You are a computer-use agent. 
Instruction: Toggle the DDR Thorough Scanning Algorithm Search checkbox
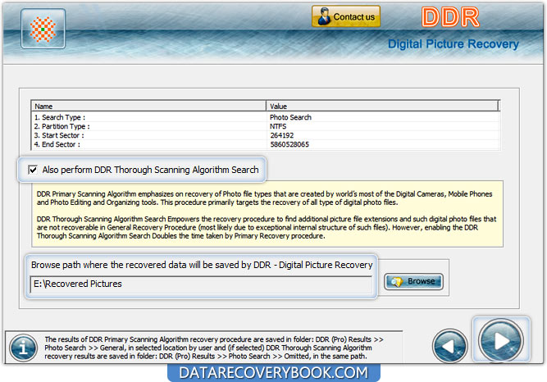33,170
